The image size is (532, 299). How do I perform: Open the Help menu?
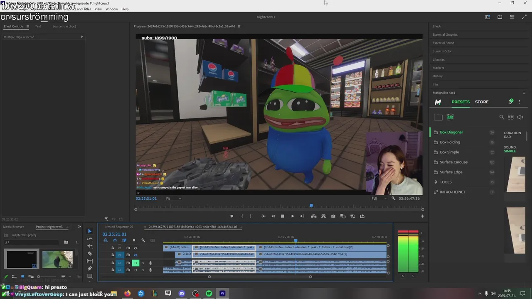click(x=125, y=9)
